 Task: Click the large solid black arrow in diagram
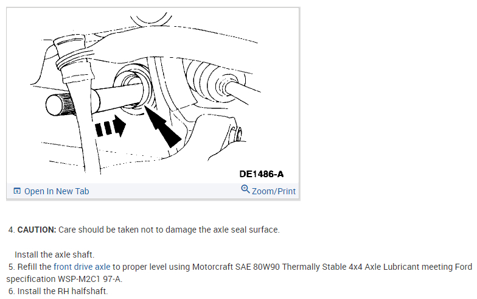[x=162, y=125]
